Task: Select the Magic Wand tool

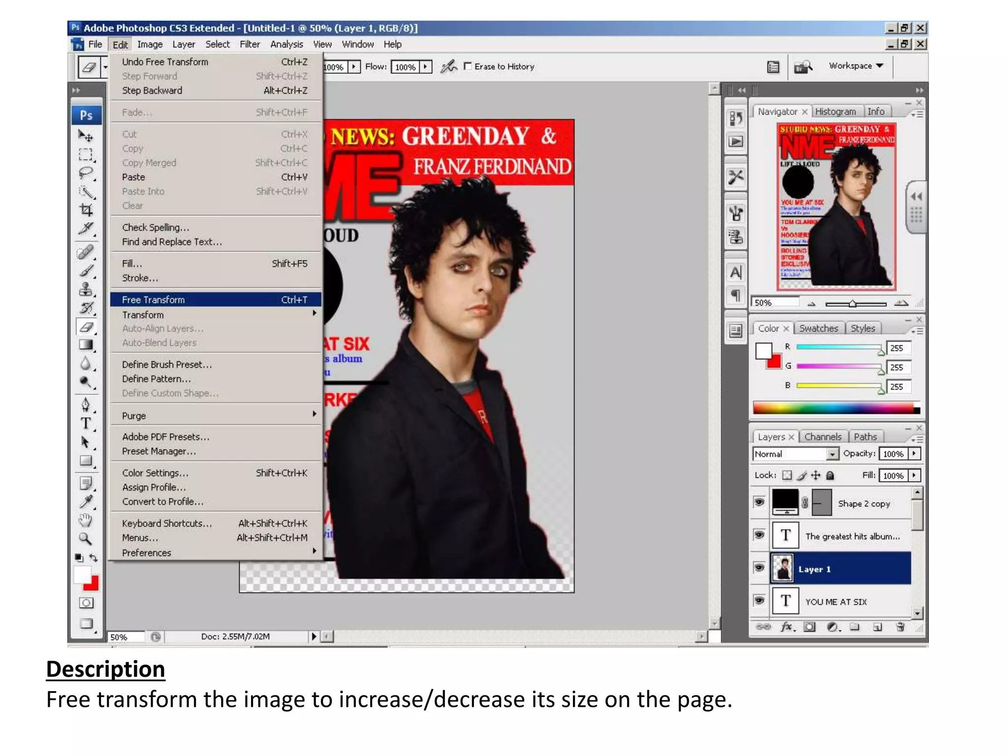Action: [86, 191]
